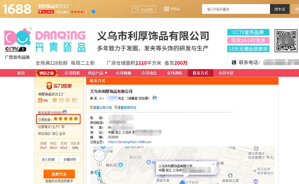Click the 1688 site logo
This screenshot has height=184, width=299.
tap(17, 9)
